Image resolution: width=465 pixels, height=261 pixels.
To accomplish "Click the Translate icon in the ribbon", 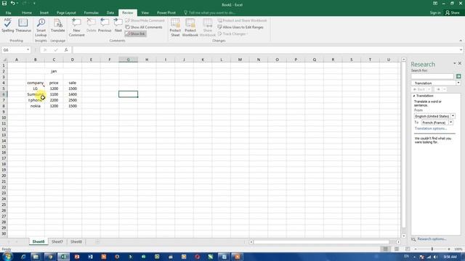I will pos(58,25).
